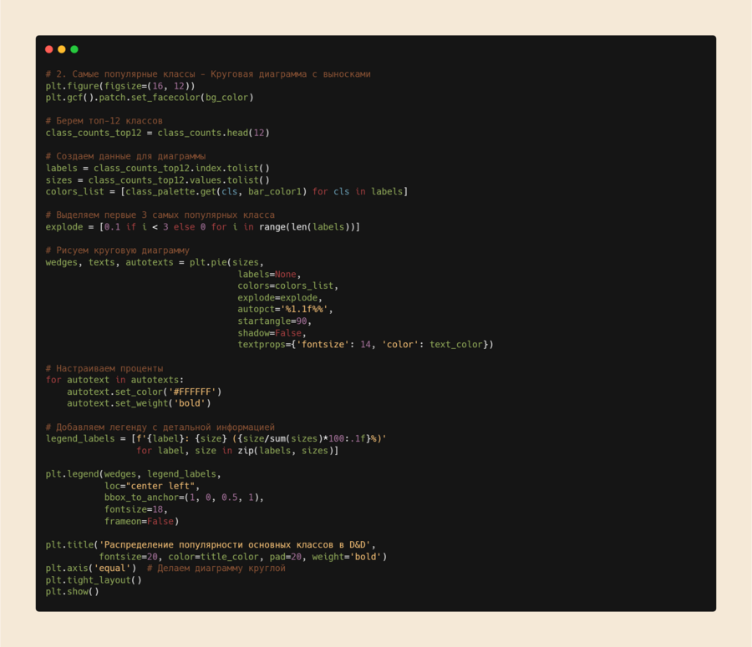752x647 pixels.
Task: Click the yellow minimize dot
Action: (62, 49)
